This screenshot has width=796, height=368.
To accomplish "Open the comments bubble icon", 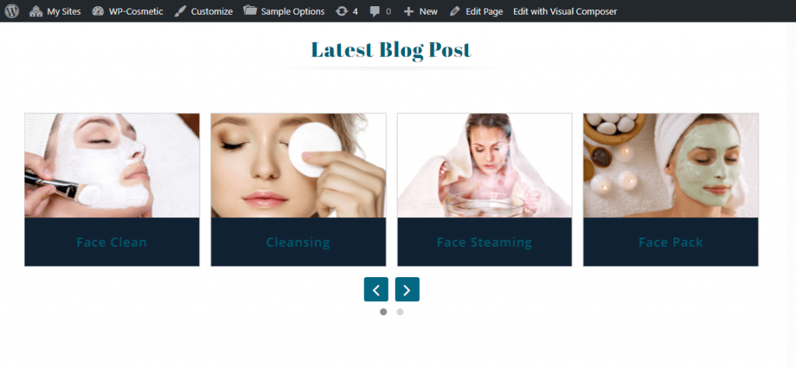I will (375, 12).
